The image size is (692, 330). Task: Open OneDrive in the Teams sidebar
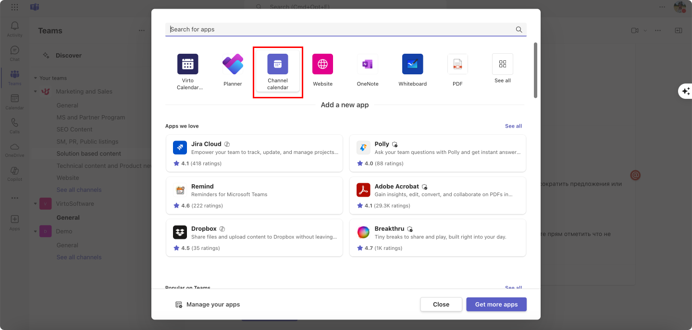coord(14,149)
